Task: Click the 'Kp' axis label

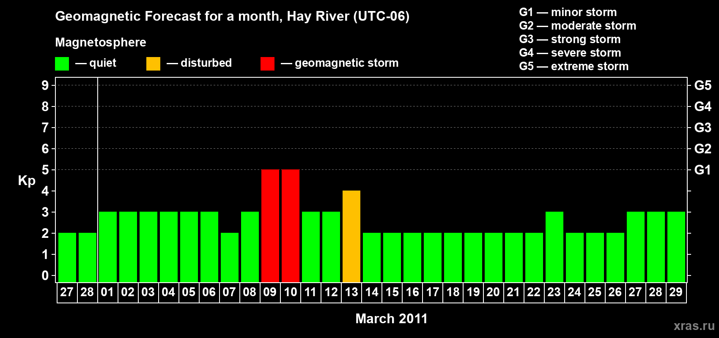Action: (x=27, y=180)
